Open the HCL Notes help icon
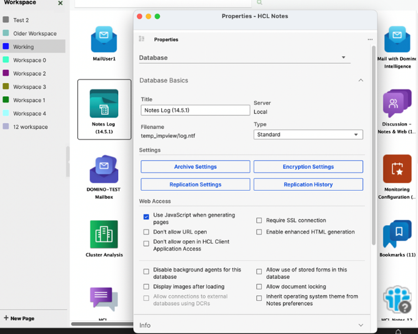The width and height of the screenshot is (418, 334). click(x=398, y=300)
